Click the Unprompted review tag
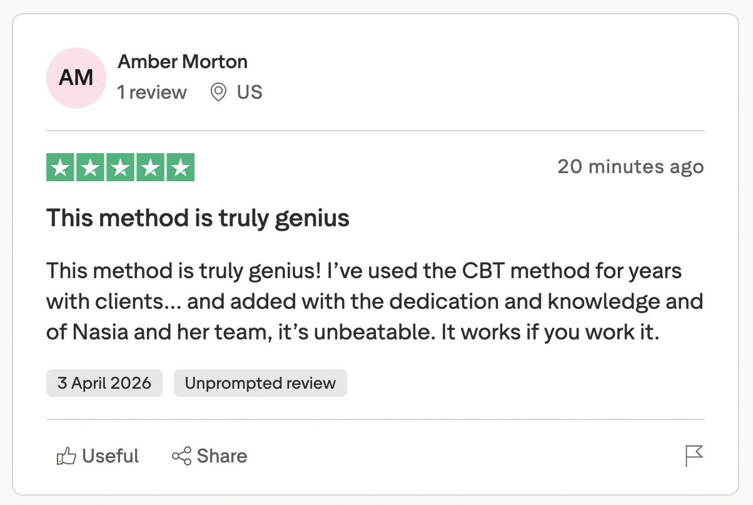The height and width of the screenshot is (505, 753). point(260,383)
